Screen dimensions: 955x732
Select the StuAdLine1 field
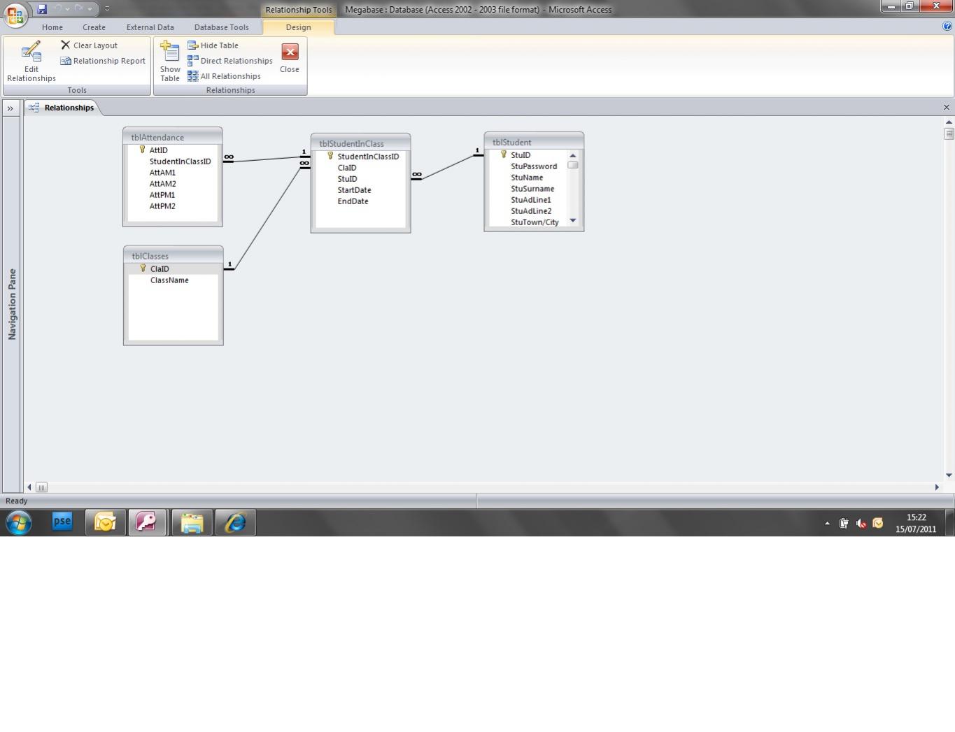pos(531,200)
